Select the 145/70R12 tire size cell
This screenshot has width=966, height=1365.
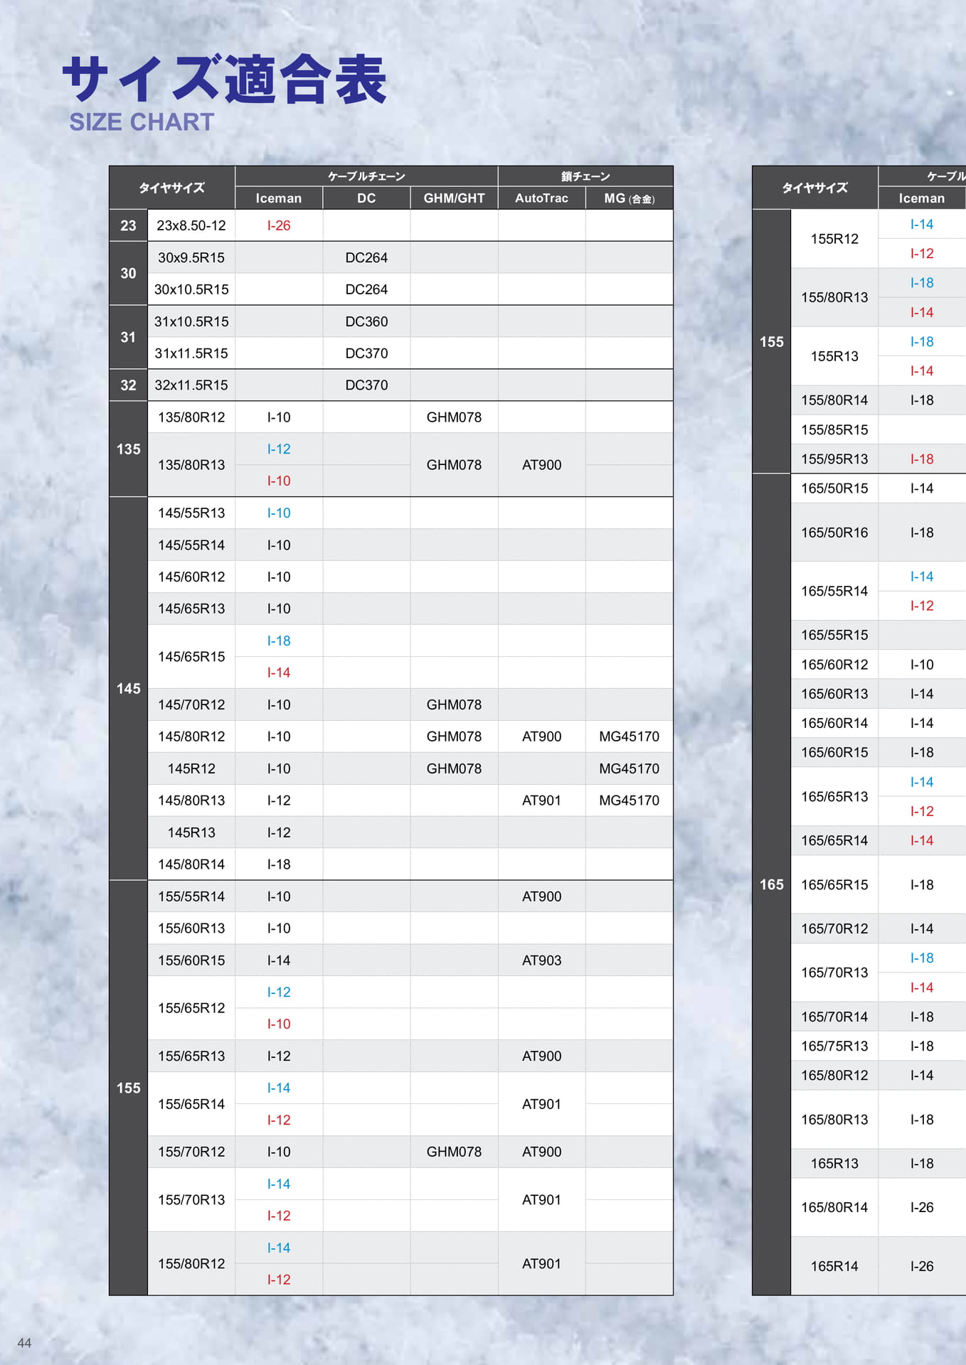(191, 705)
